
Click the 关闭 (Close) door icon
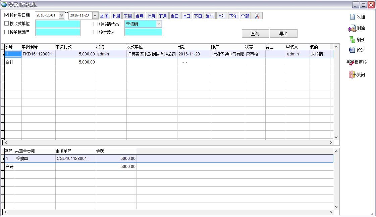tap(352, 75)
